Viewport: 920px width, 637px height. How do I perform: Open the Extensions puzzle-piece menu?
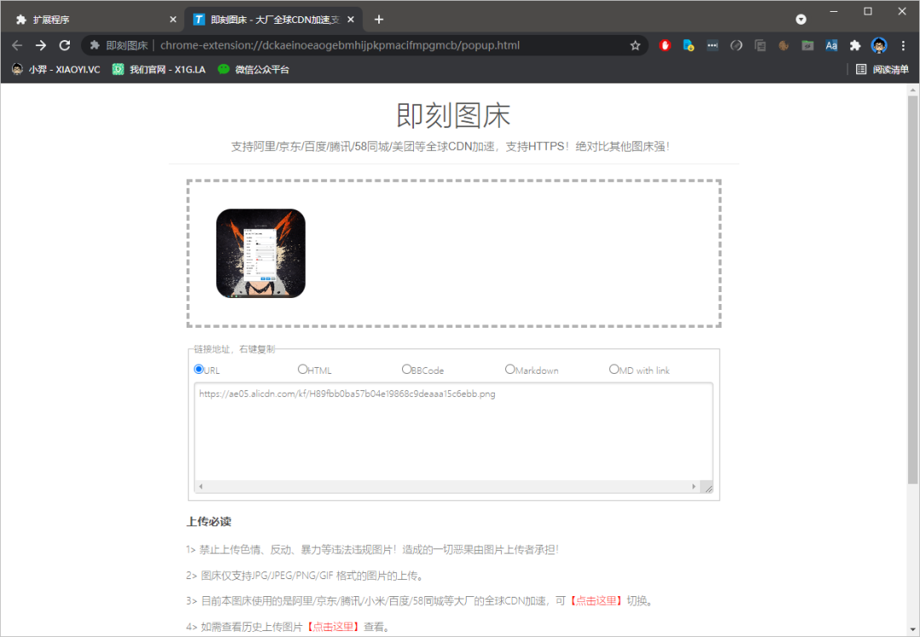(855, 45)
